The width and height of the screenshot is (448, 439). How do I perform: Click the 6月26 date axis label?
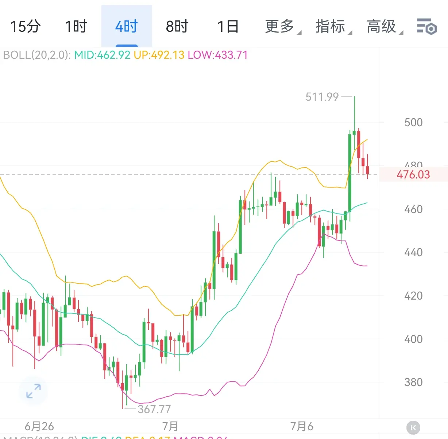pyautogui.click(x=39, y=426)
